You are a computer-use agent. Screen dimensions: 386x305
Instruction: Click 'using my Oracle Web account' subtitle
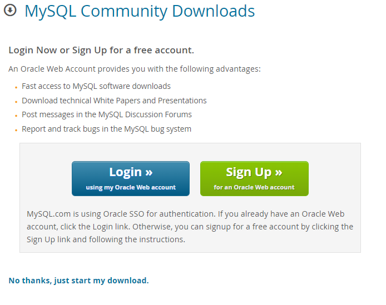(x=131, y=187)
